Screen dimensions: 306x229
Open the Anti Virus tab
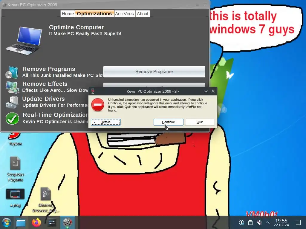pos(125,14)
